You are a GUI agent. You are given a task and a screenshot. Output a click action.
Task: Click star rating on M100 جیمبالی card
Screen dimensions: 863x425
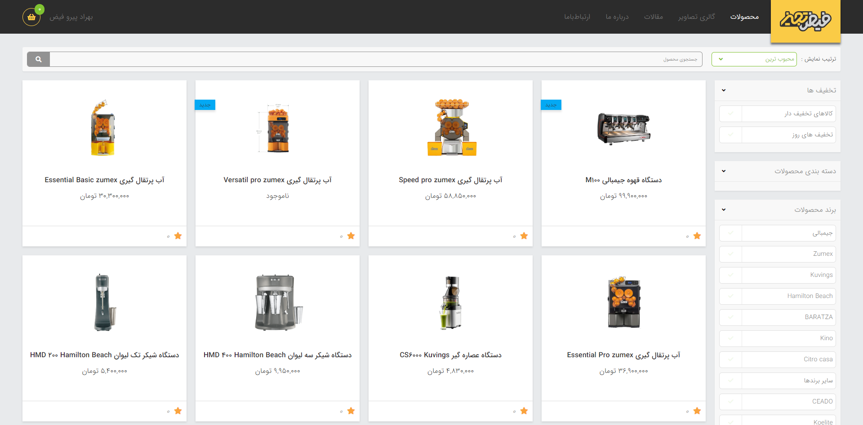(x=697, y=236)
